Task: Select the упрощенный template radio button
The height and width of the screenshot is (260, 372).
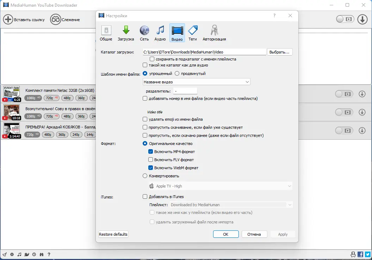Action: point(145,74)
